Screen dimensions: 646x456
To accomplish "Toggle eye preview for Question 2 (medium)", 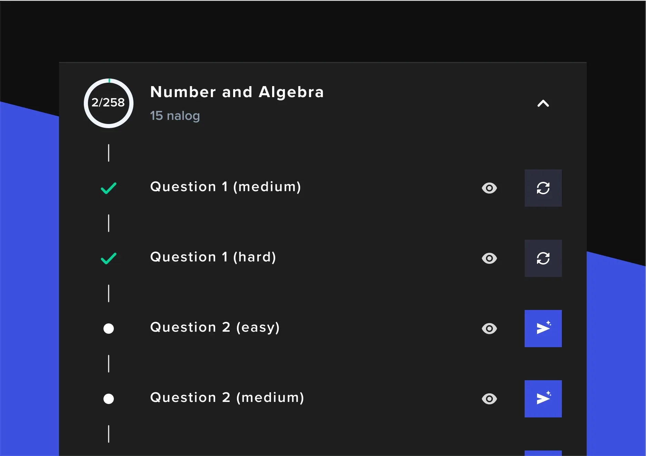I will [489, 399].
